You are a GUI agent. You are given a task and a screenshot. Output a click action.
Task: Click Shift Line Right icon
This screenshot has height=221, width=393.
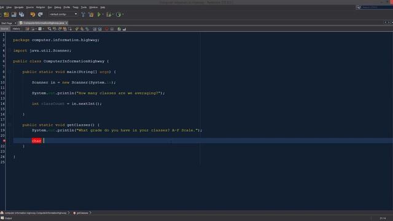(x=99, y=29)
